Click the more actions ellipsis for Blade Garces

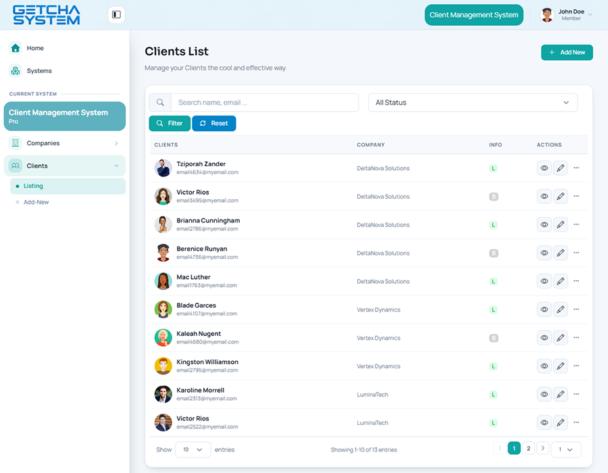tap(576, 309)
